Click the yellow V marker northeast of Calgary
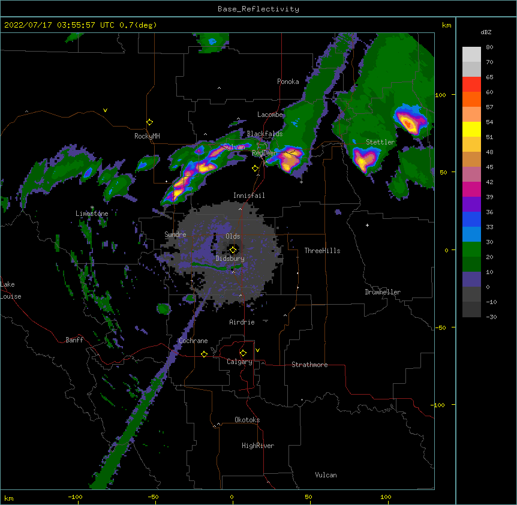Viewport: 517px width, 505px height. pyautogui.click(x=257, y=350)
